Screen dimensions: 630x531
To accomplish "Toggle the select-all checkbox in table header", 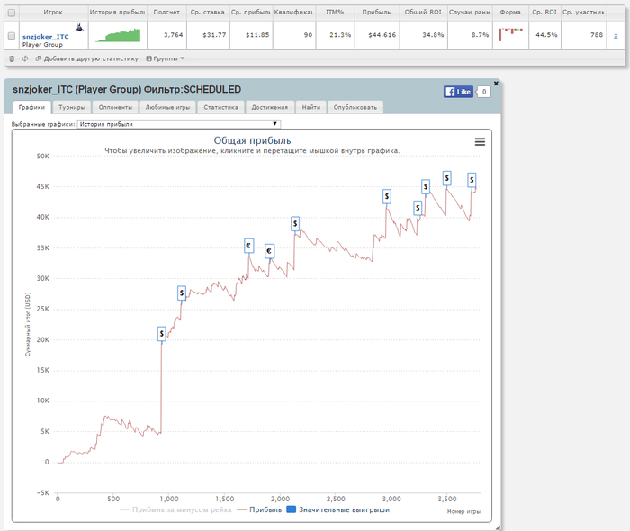I will point(12,13).
